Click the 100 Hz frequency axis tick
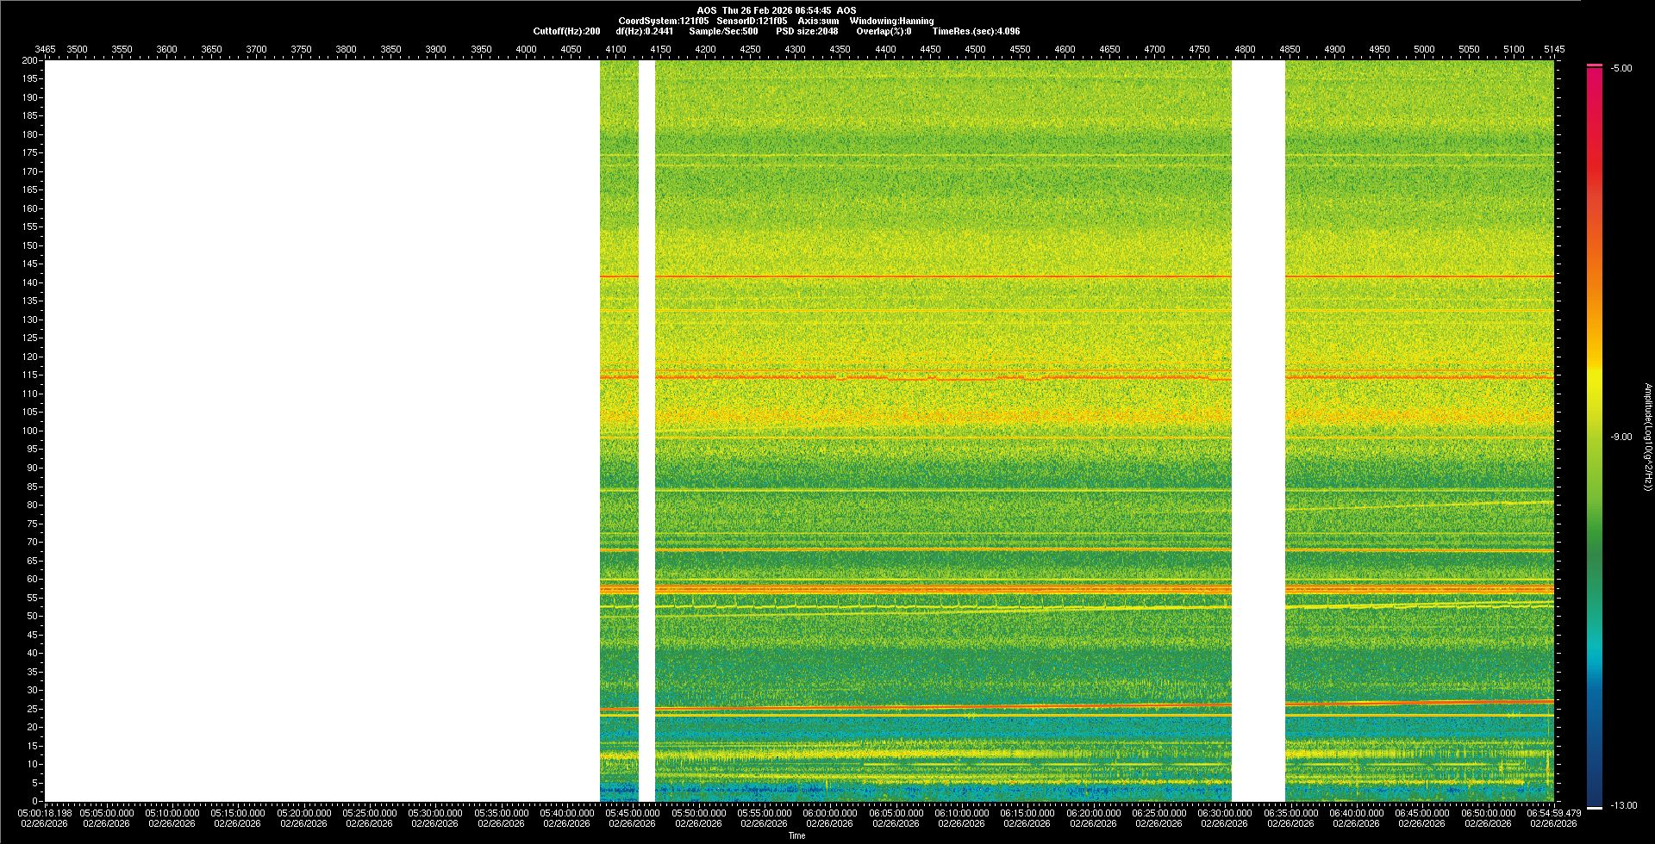Viewport: 1655px width, 844px height. pos(30,431)
